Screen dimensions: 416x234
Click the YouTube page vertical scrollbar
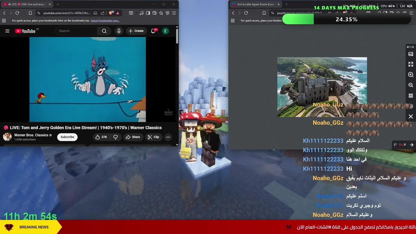pos(177,36)
